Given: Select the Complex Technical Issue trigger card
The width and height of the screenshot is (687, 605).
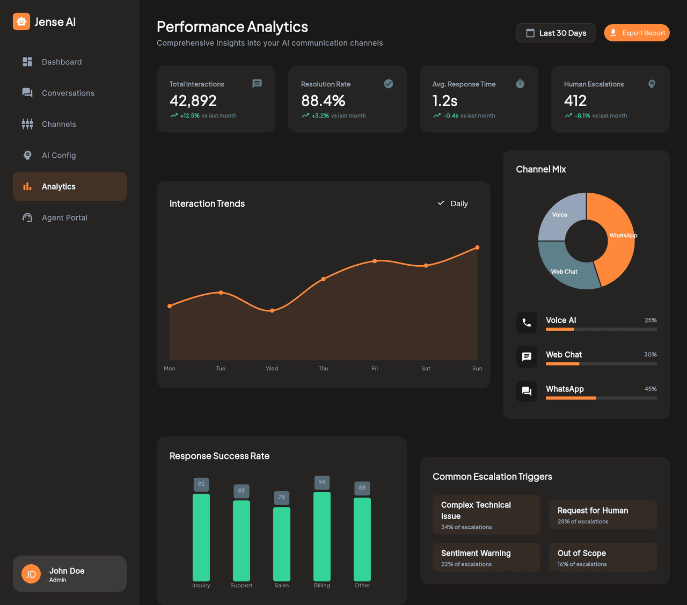Looking at the screenshot, I should tap(486, 514).
